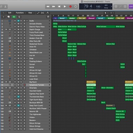Unmute the Thumbstroke Bass track
The height and width of the screenshot is (133, 133).
tap(19, 97)
